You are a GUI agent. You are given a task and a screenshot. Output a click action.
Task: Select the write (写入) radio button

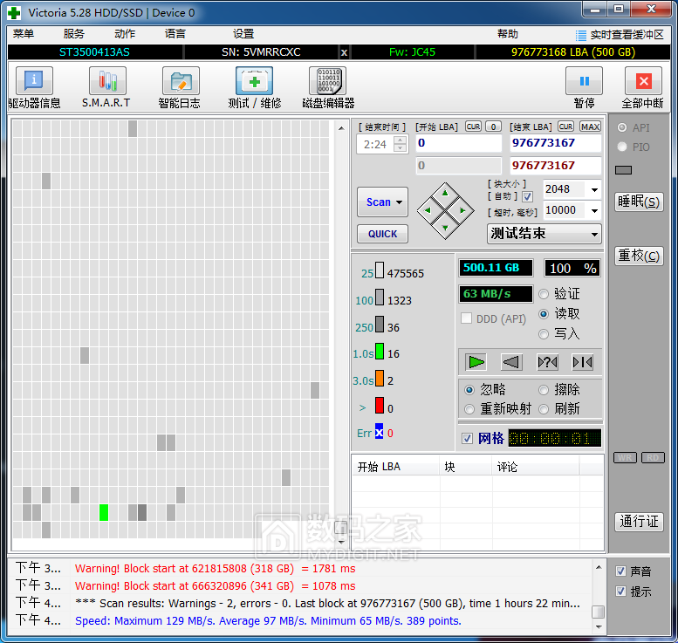point(544,334)
